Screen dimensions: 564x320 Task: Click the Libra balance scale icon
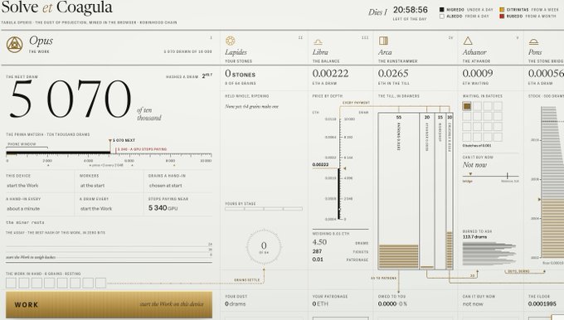click(318, 41)
